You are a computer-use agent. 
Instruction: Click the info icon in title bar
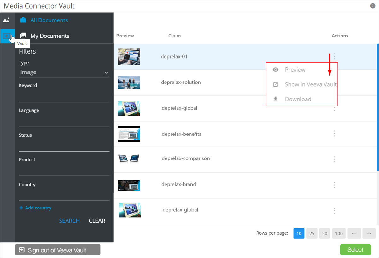372,6
